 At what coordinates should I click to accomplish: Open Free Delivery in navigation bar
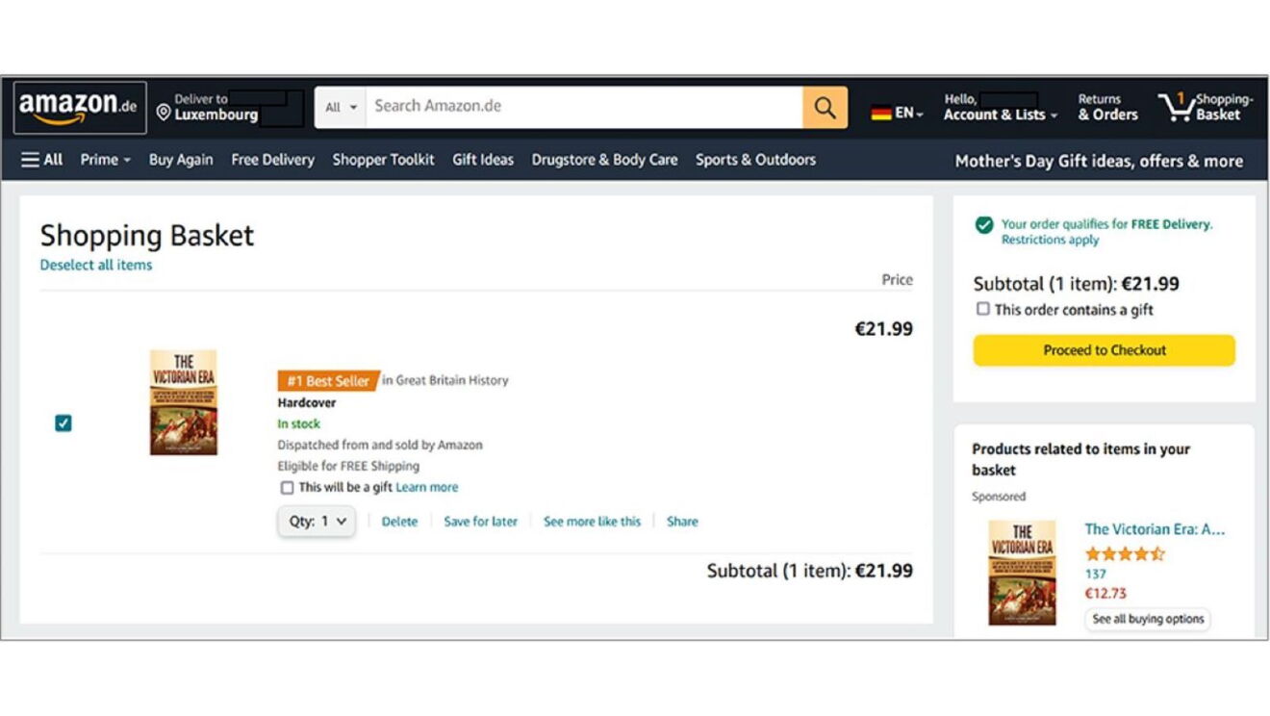273,160
